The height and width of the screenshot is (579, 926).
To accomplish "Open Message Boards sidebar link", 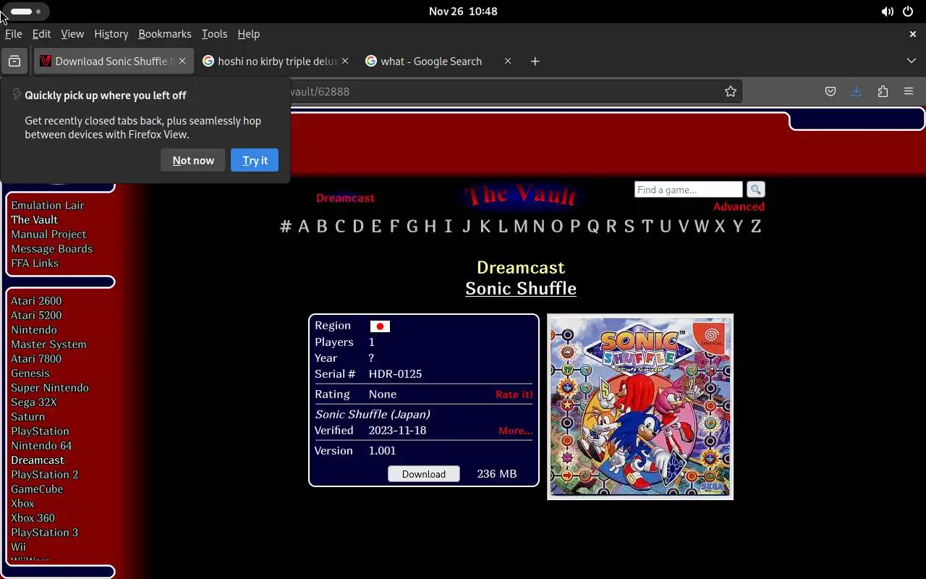I will [x=51, y=249].
